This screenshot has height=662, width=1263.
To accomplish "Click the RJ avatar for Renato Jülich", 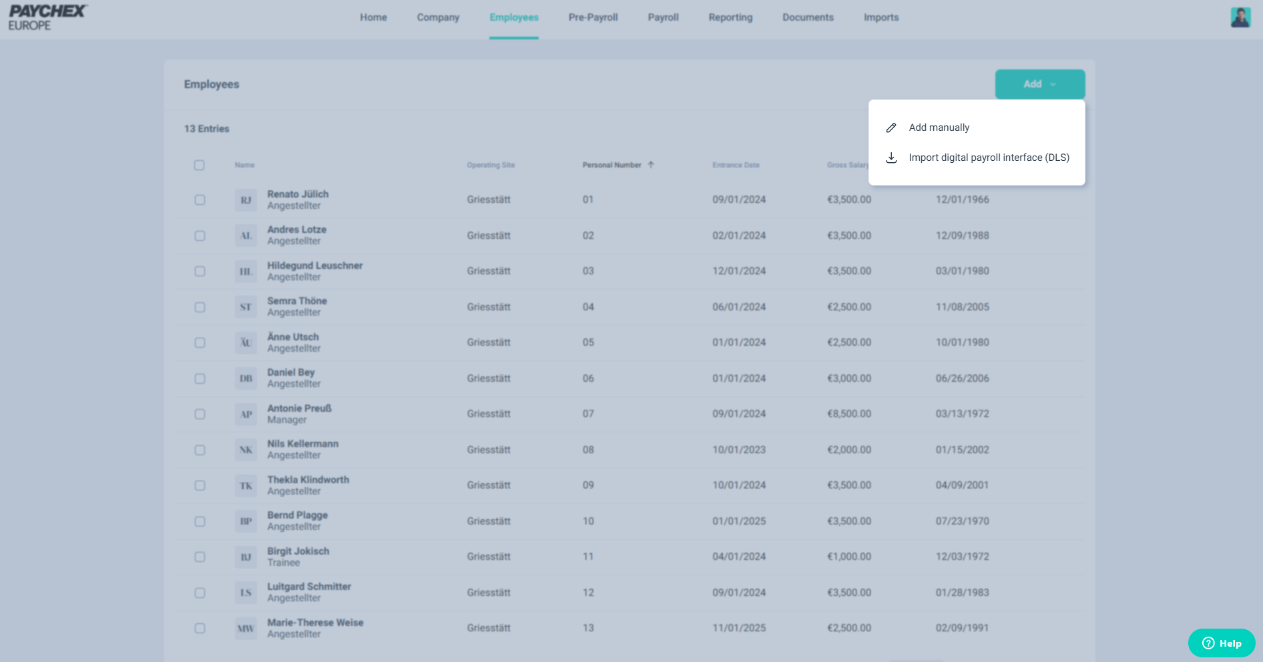I will pyautogui.click(x=246, y=200).
